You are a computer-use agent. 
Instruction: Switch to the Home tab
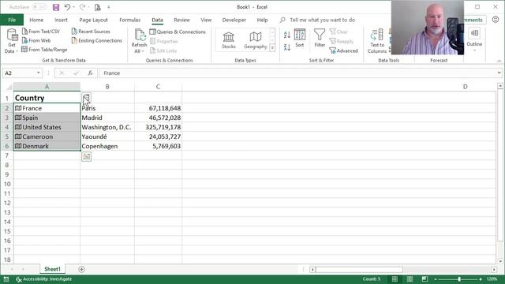[x=36, y=20]
